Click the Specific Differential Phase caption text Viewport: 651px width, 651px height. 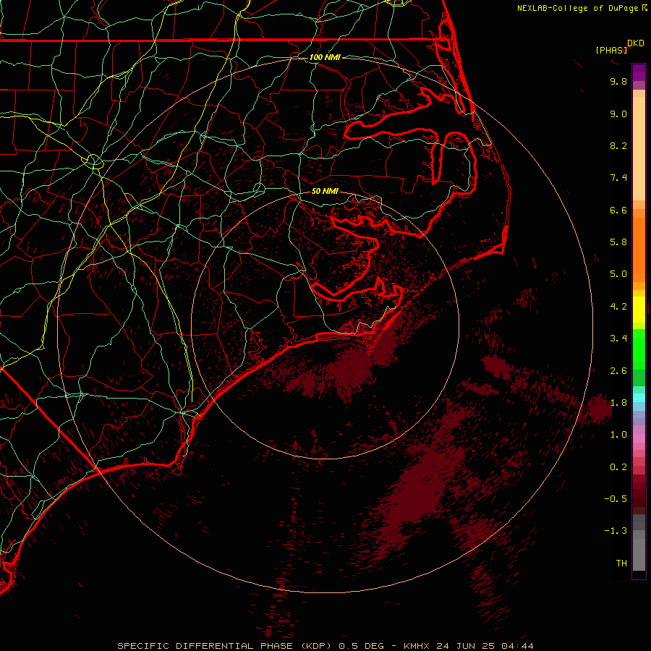[325, 646]
